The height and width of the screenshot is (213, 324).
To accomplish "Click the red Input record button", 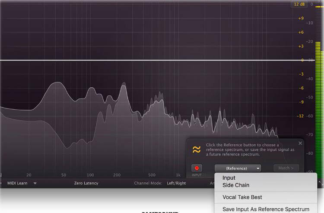I will pos(197,168).
